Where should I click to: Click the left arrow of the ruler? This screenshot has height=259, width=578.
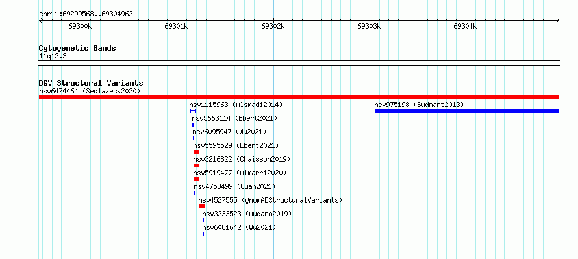click(x=40, y=20)
